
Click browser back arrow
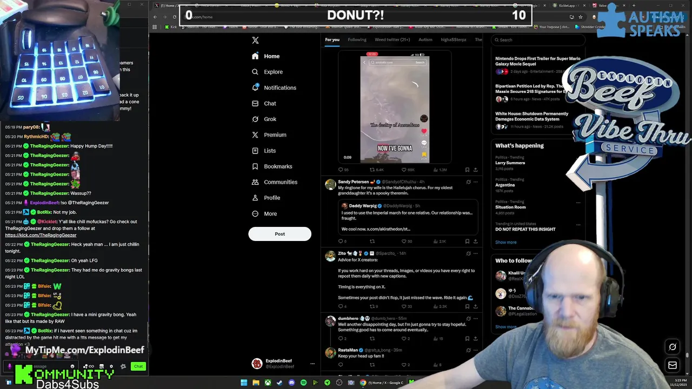(x=155, y=17)
